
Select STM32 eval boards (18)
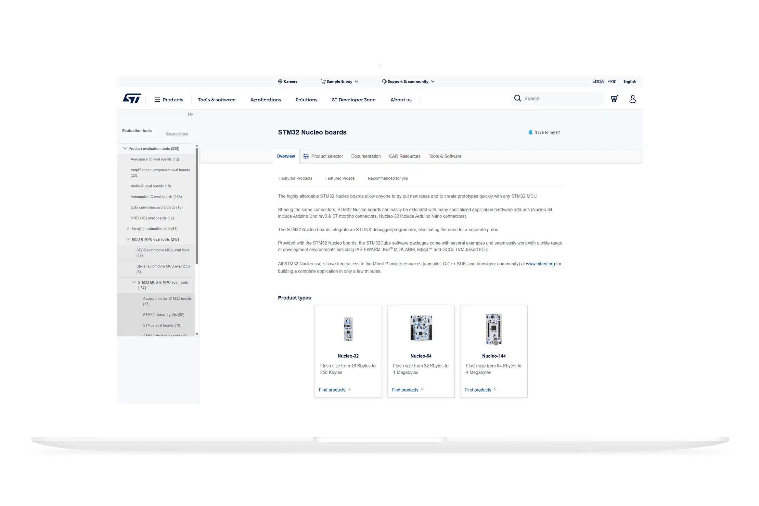pyautogui.click(x=162, y=325)
